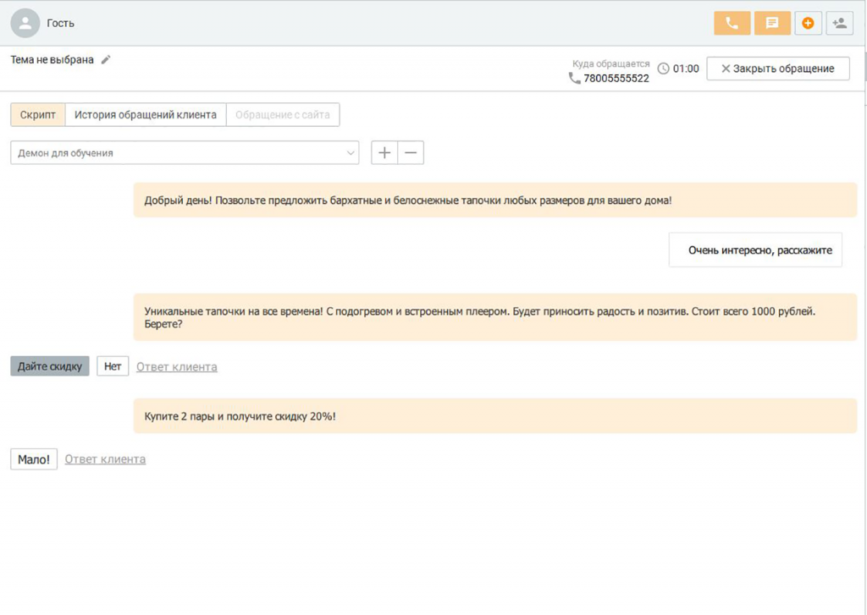Open the chat message icon button

point(772,23)
